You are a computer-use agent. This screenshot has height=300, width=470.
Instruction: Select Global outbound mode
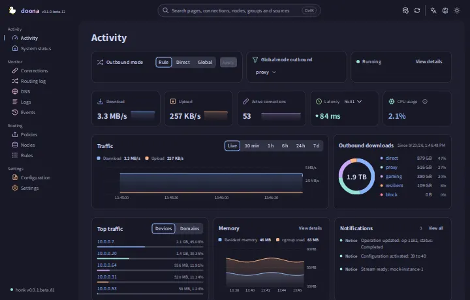[205, 62]
